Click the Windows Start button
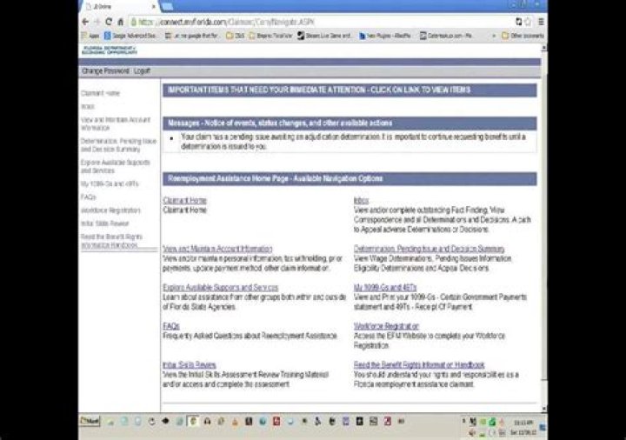The height and width of the screenshot is (440, 626). 91,422
